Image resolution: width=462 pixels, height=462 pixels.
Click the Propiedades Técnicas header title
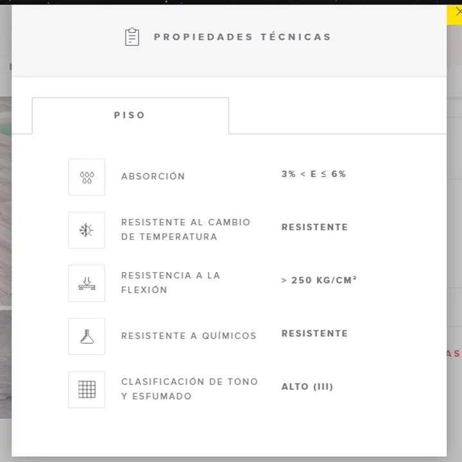click(x=243, y=37)
